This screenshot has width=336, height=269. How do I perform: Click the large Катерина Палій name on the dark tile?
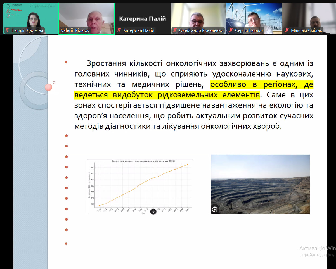coord(143,19)
